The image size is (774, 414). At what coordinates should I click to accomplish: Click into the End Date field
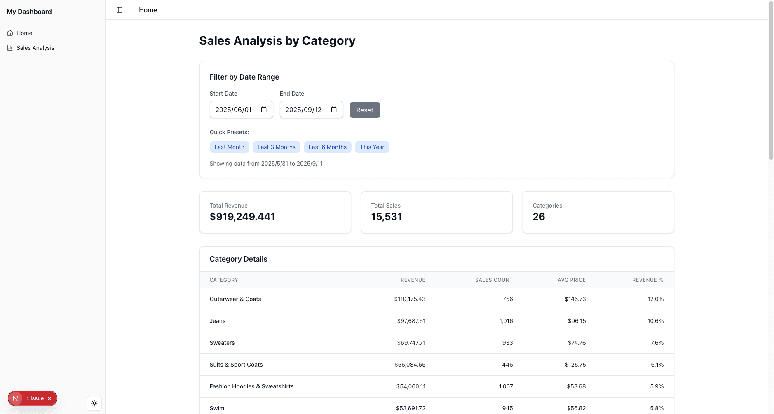[304, 110]
